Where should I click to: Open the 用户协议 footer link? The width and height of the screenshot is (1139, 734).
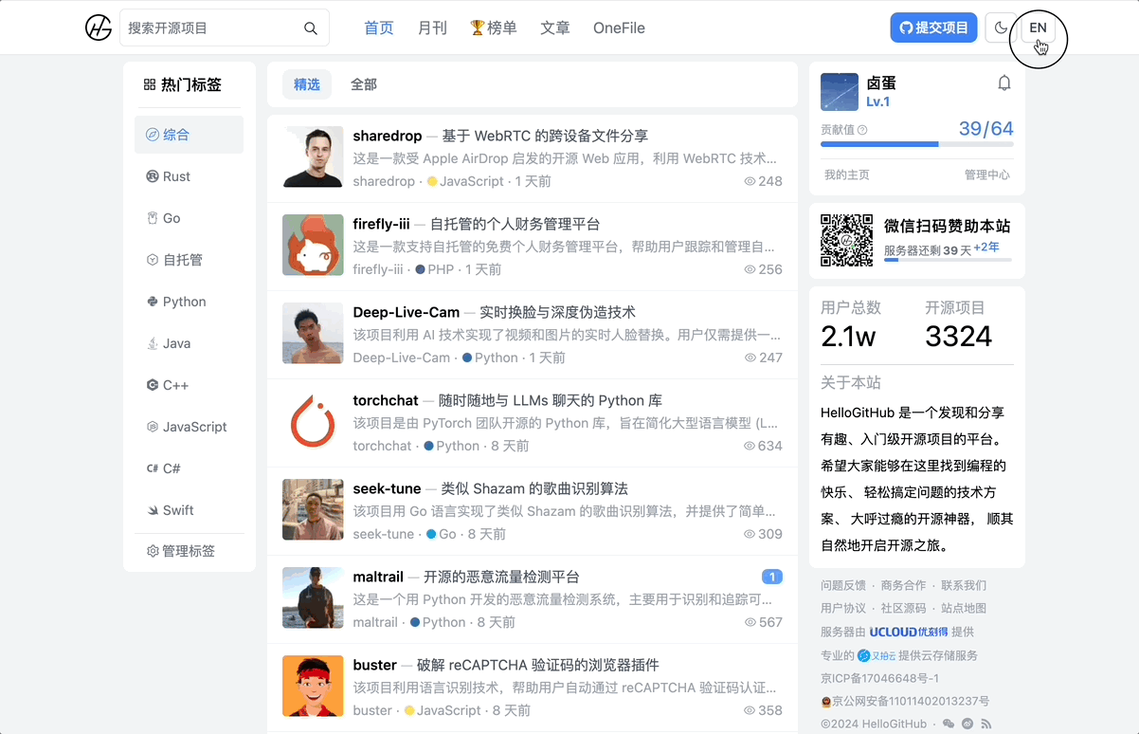843,608
